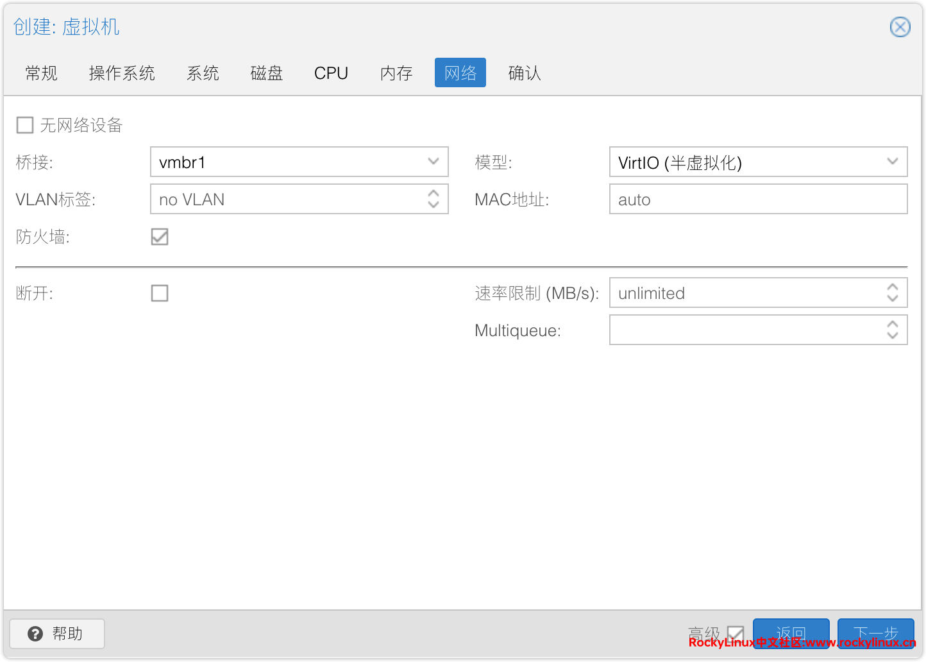Click the 下一步 next button
This screenshot has width=926, height=662.
tap(875, 632)
